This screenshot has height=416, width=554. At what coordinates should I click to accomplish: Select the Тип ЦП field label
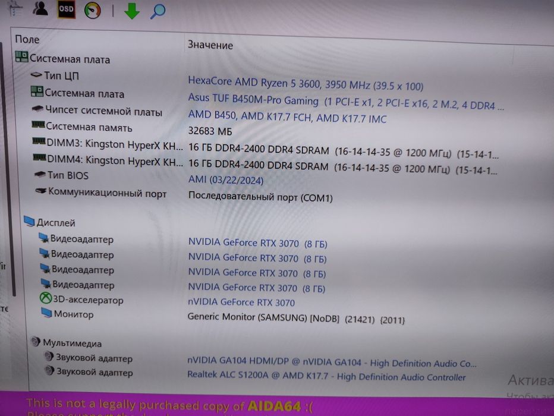[61, 75]
